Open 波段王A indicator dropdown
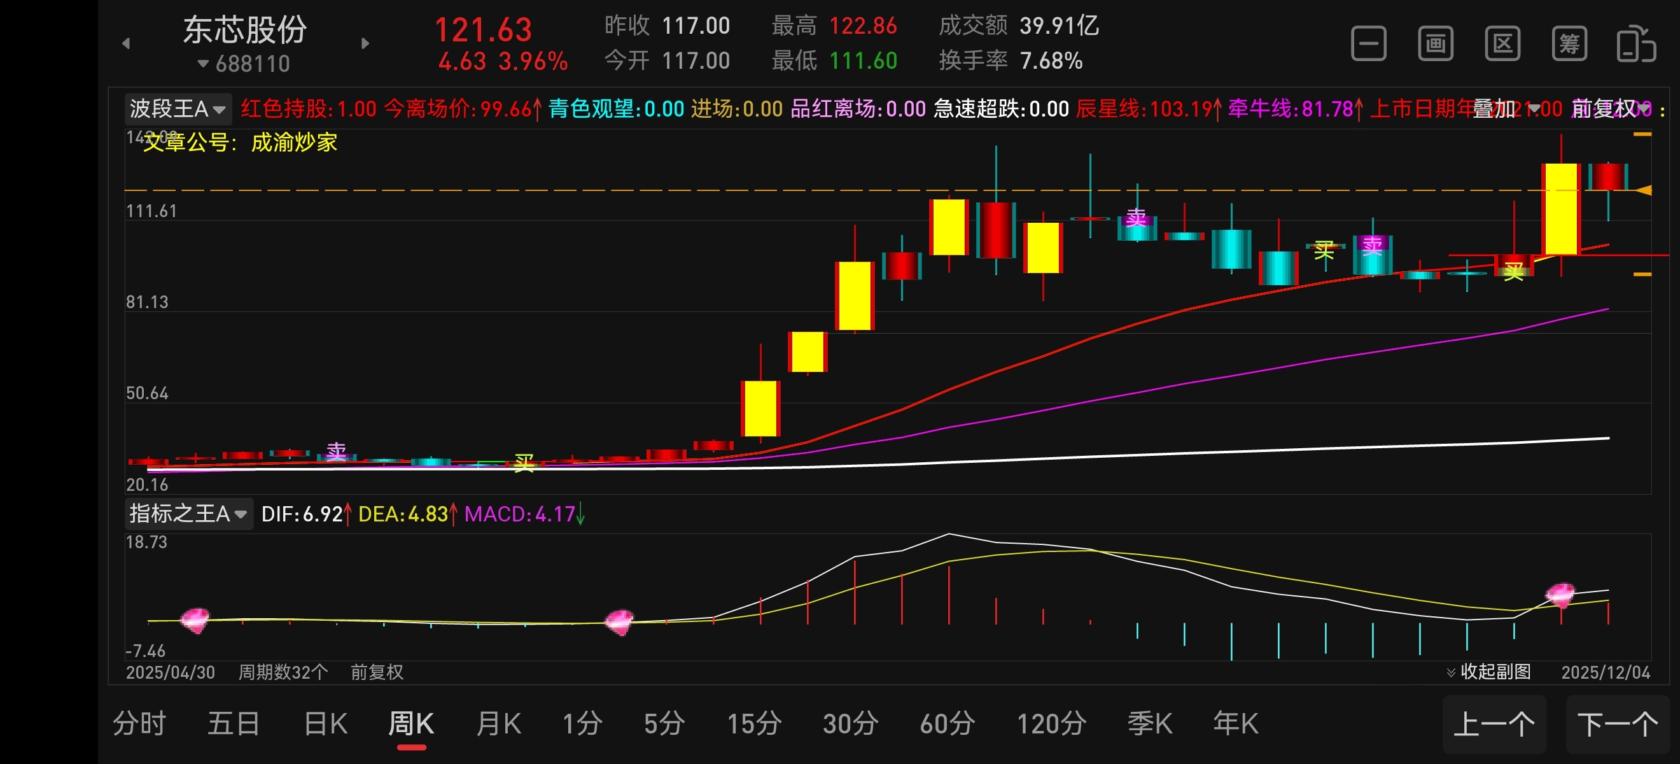Viewport: 1680px width, 764px height. coord(178,109)
